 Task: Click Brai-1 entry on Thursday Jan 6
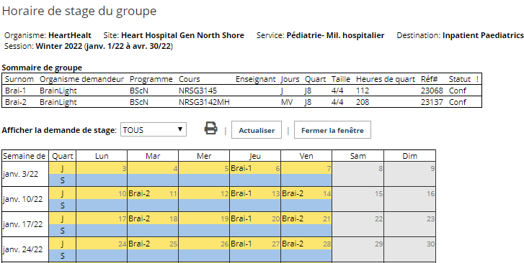point(241,168)
